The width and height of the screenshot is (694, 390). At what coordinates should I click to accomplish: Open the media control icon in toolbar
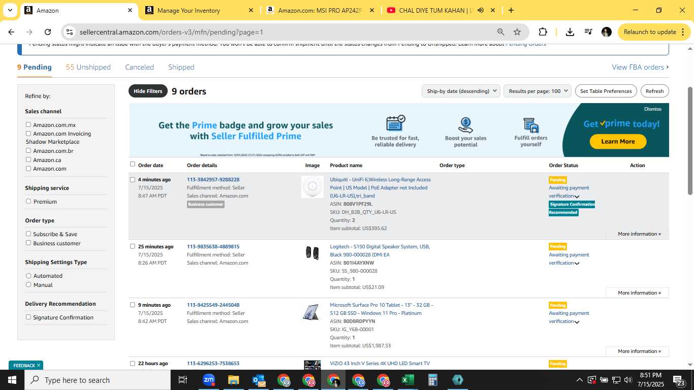tap(588, 32)
